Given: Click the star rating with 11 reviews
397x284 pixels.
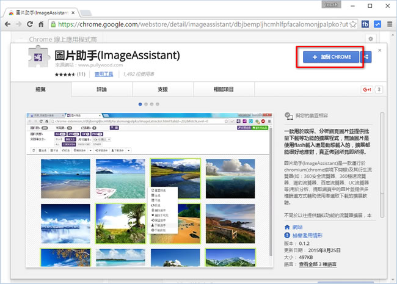Looking at the screenshot, I should pyautogui.click(x=70, y=74).
